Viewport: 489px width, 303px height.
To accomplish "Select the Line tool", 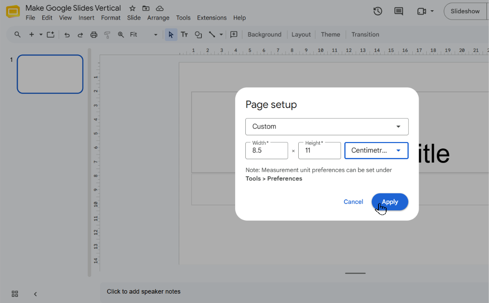I will click(x=212, y=35).
